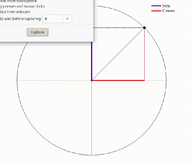Click the black point on the circle
Image resolution: width=191 pixels, height=166 pixels.
[144, 28]
